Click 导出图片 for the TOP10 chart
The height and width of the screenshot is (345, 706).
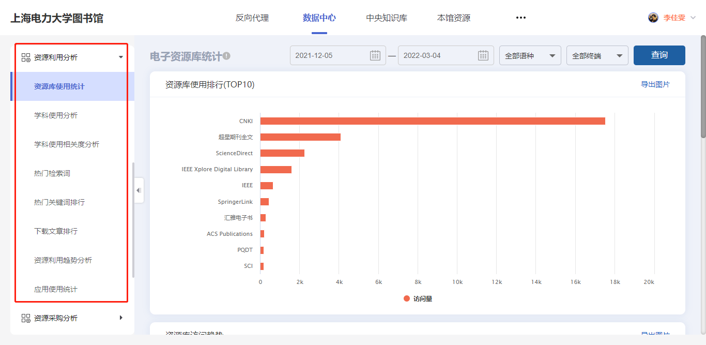pos(655,84)
